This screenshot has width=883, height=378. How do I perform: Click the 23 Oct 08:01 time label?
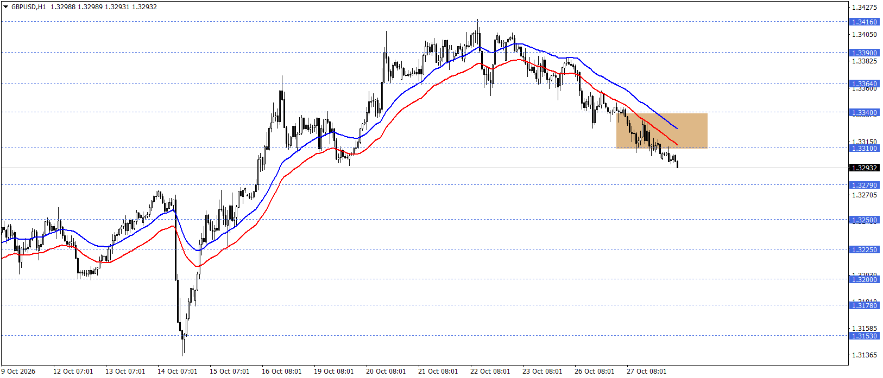pos(543,371)
